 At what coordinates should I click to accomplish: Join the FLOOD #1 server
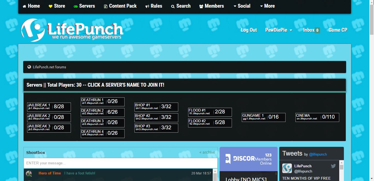coord(197,110)
